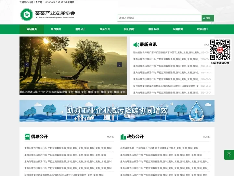
Task: Click 扫码关注公众号 label
Action: (x=220, y=63)
